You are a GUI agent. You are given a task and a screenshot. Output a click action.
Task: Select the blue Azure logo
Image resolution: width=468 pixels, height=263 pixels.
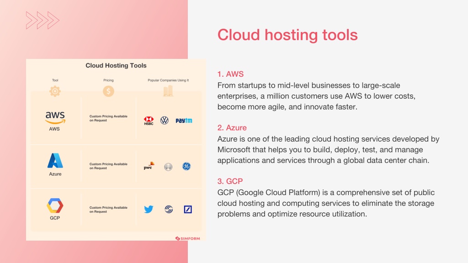coord(55,161)
